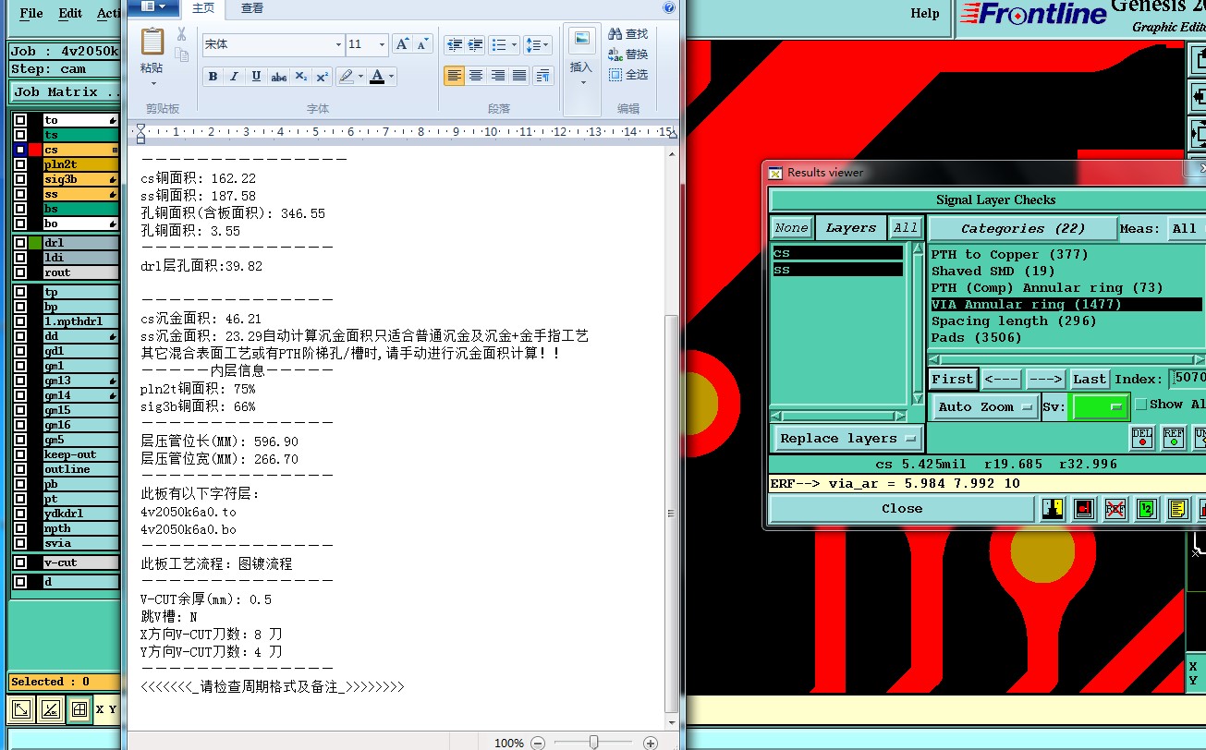
Task: Click the red screen icon in Results viewer bottom row
Action: [1084, 509]
